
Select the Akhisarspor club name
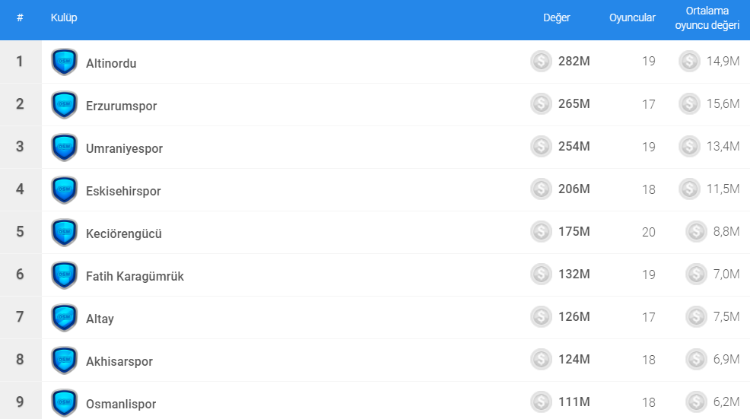(119, 361)
